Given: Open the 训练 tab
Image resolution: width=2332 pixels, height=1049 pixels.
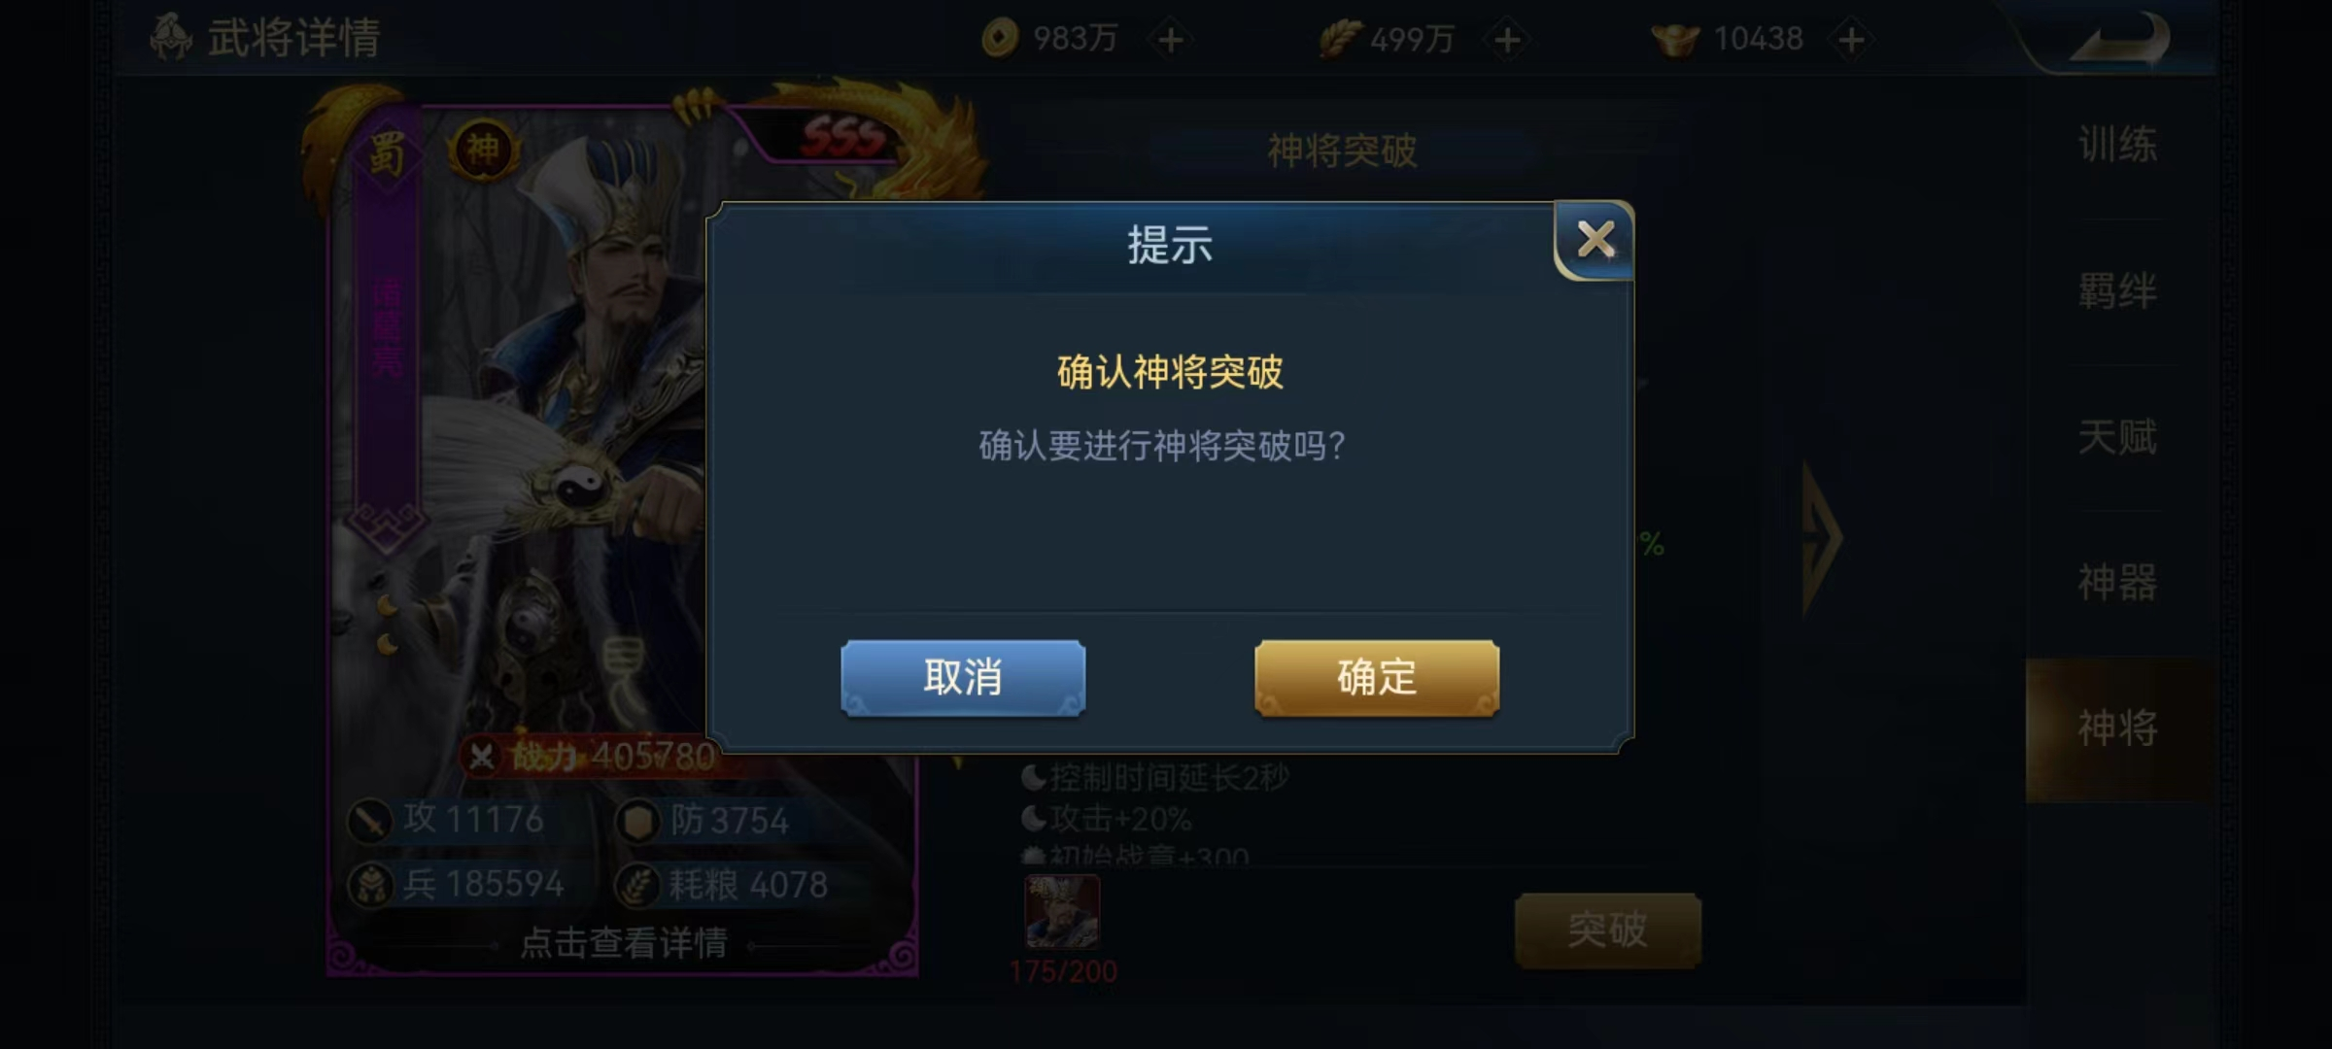Looking at the screenshot, I should [2118, 146].
